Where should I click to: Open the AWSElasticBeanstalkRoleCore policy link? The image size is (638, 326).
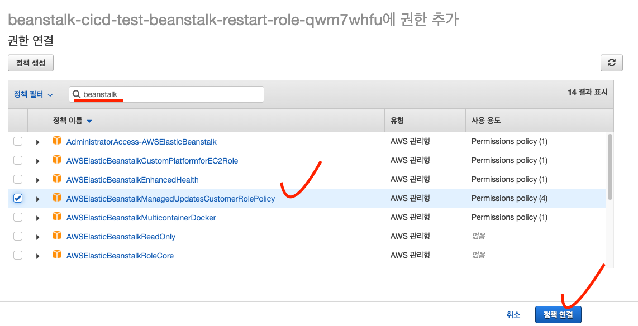point(120,256)
